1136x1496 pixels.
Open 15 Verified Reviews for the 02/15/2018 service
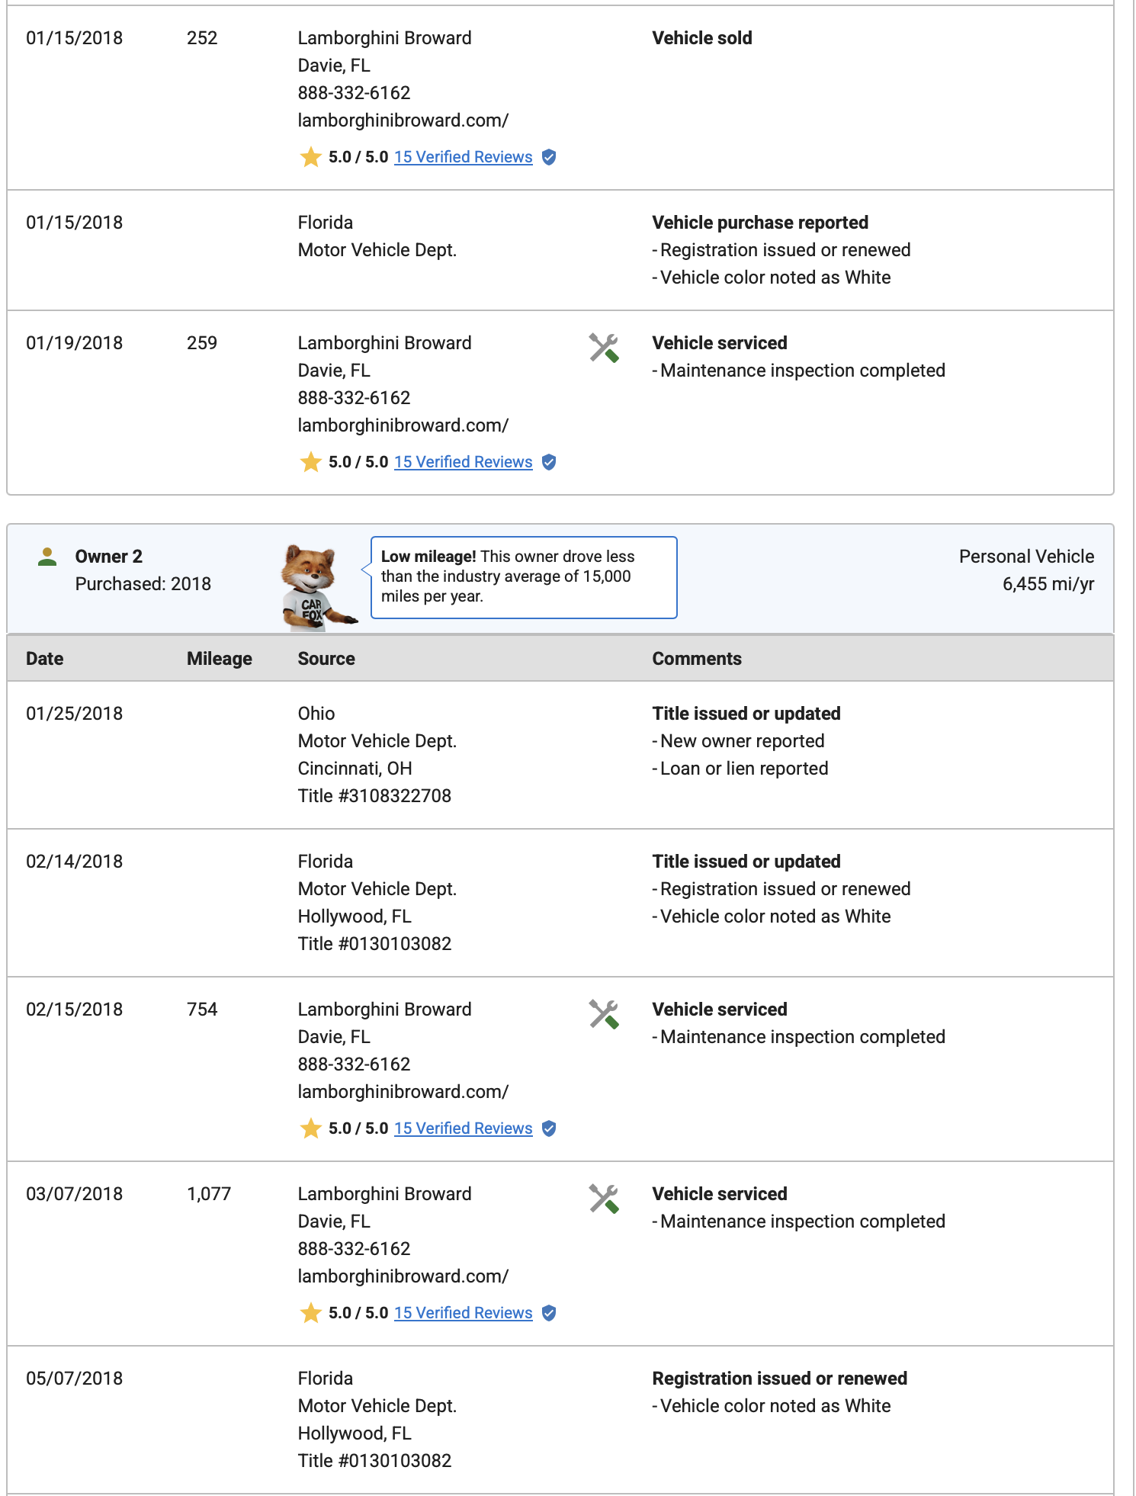click(x=463, y=1128)
